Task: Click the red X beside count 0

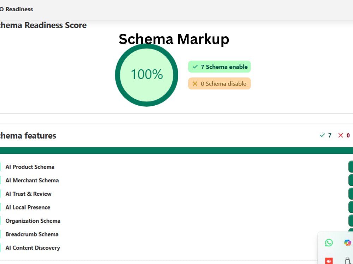Action: 340,136
